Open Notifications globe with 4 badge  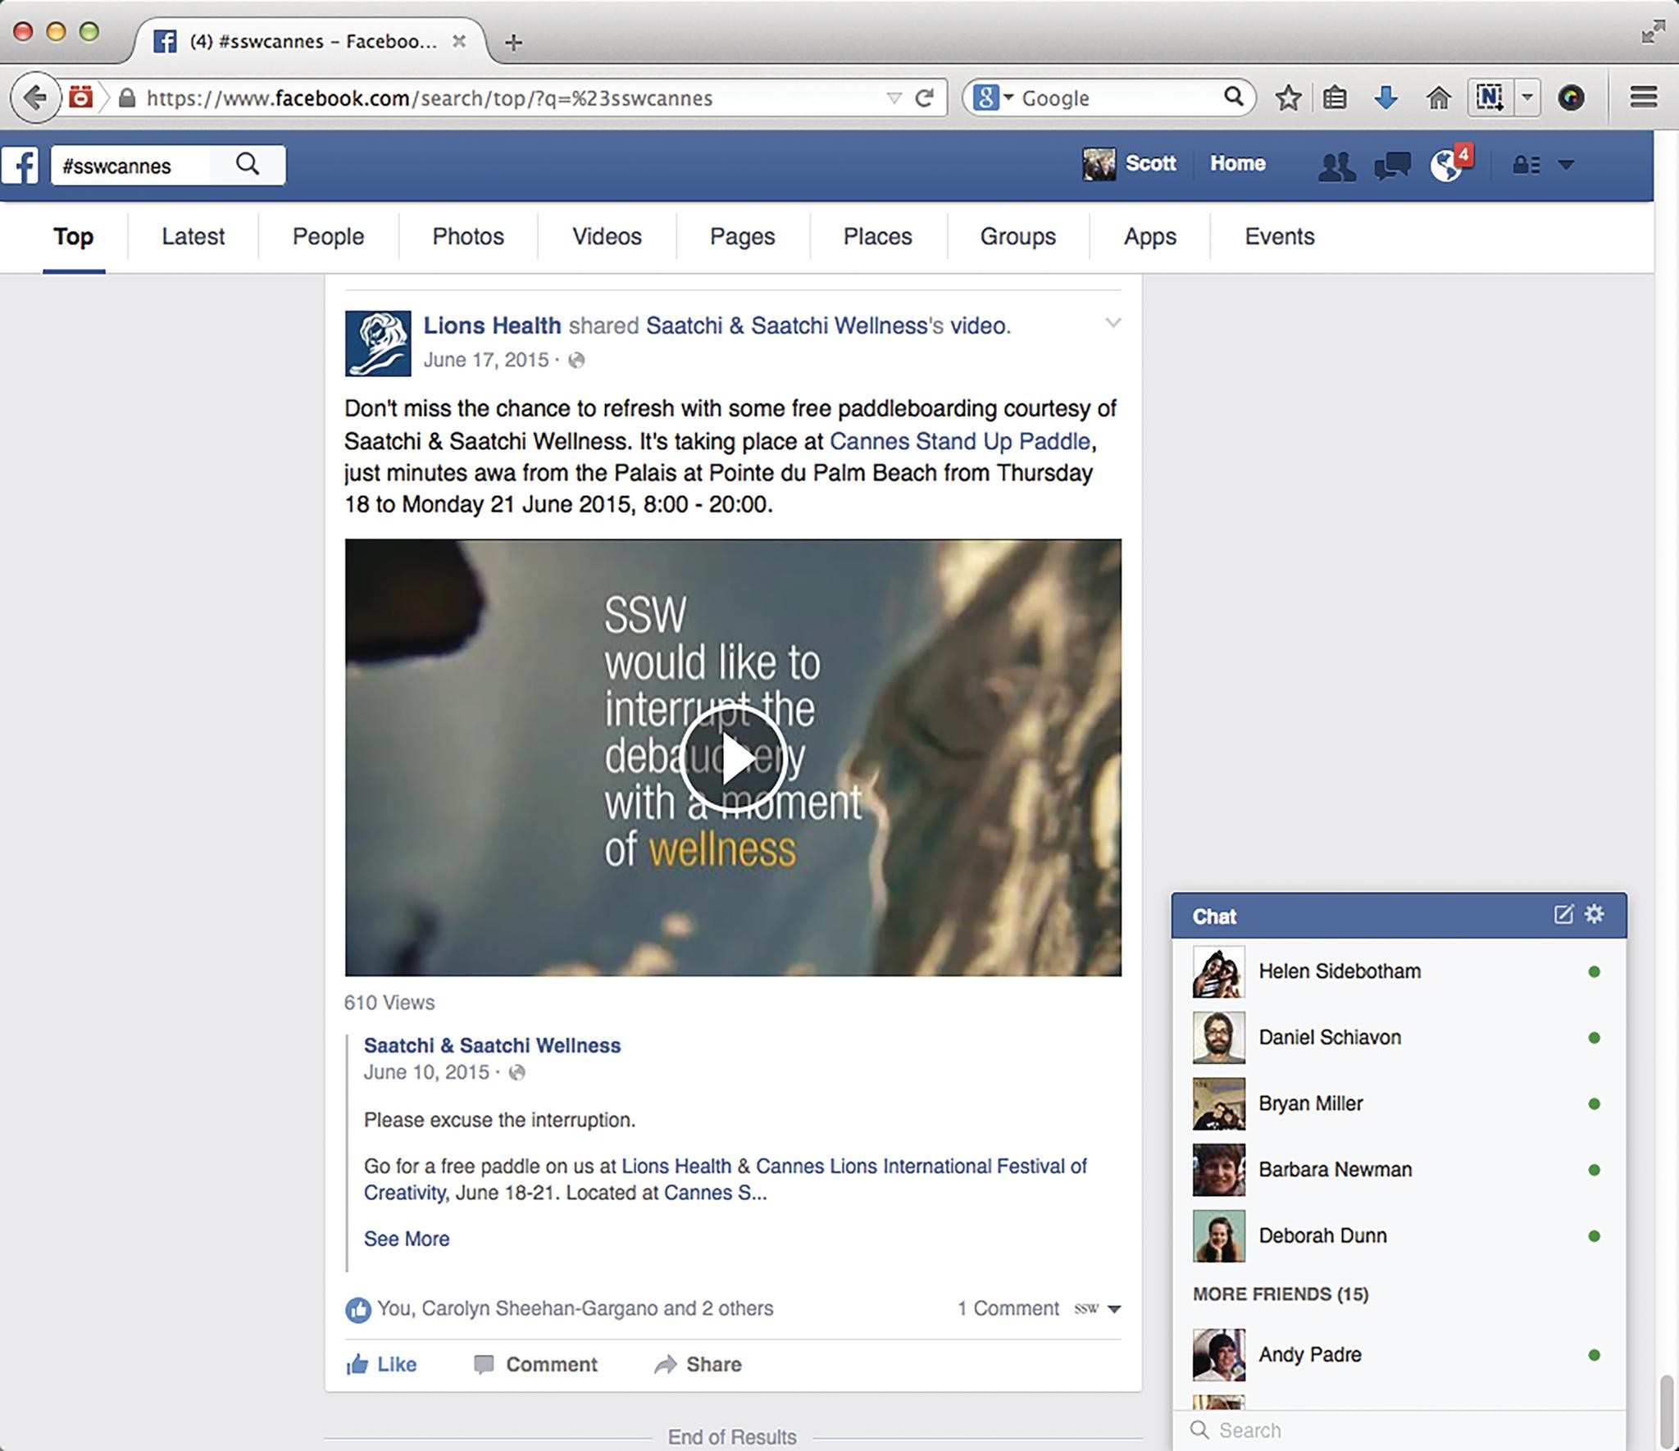[1449, 164]
